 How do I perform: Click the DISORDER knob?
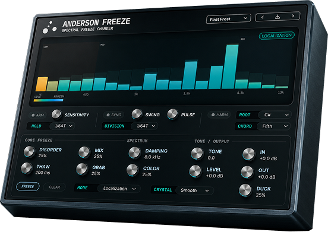click(29, 151)
